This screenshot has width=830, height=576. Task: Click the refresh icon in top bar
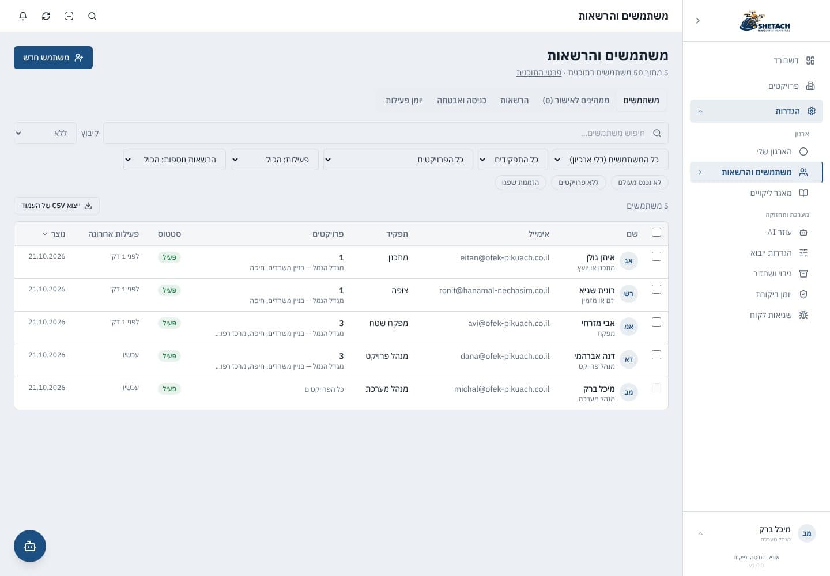point(46,16)
